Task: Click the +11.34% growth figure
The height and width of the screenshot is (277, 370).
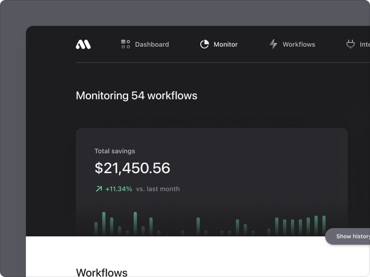Action: (x=117, y=189)
